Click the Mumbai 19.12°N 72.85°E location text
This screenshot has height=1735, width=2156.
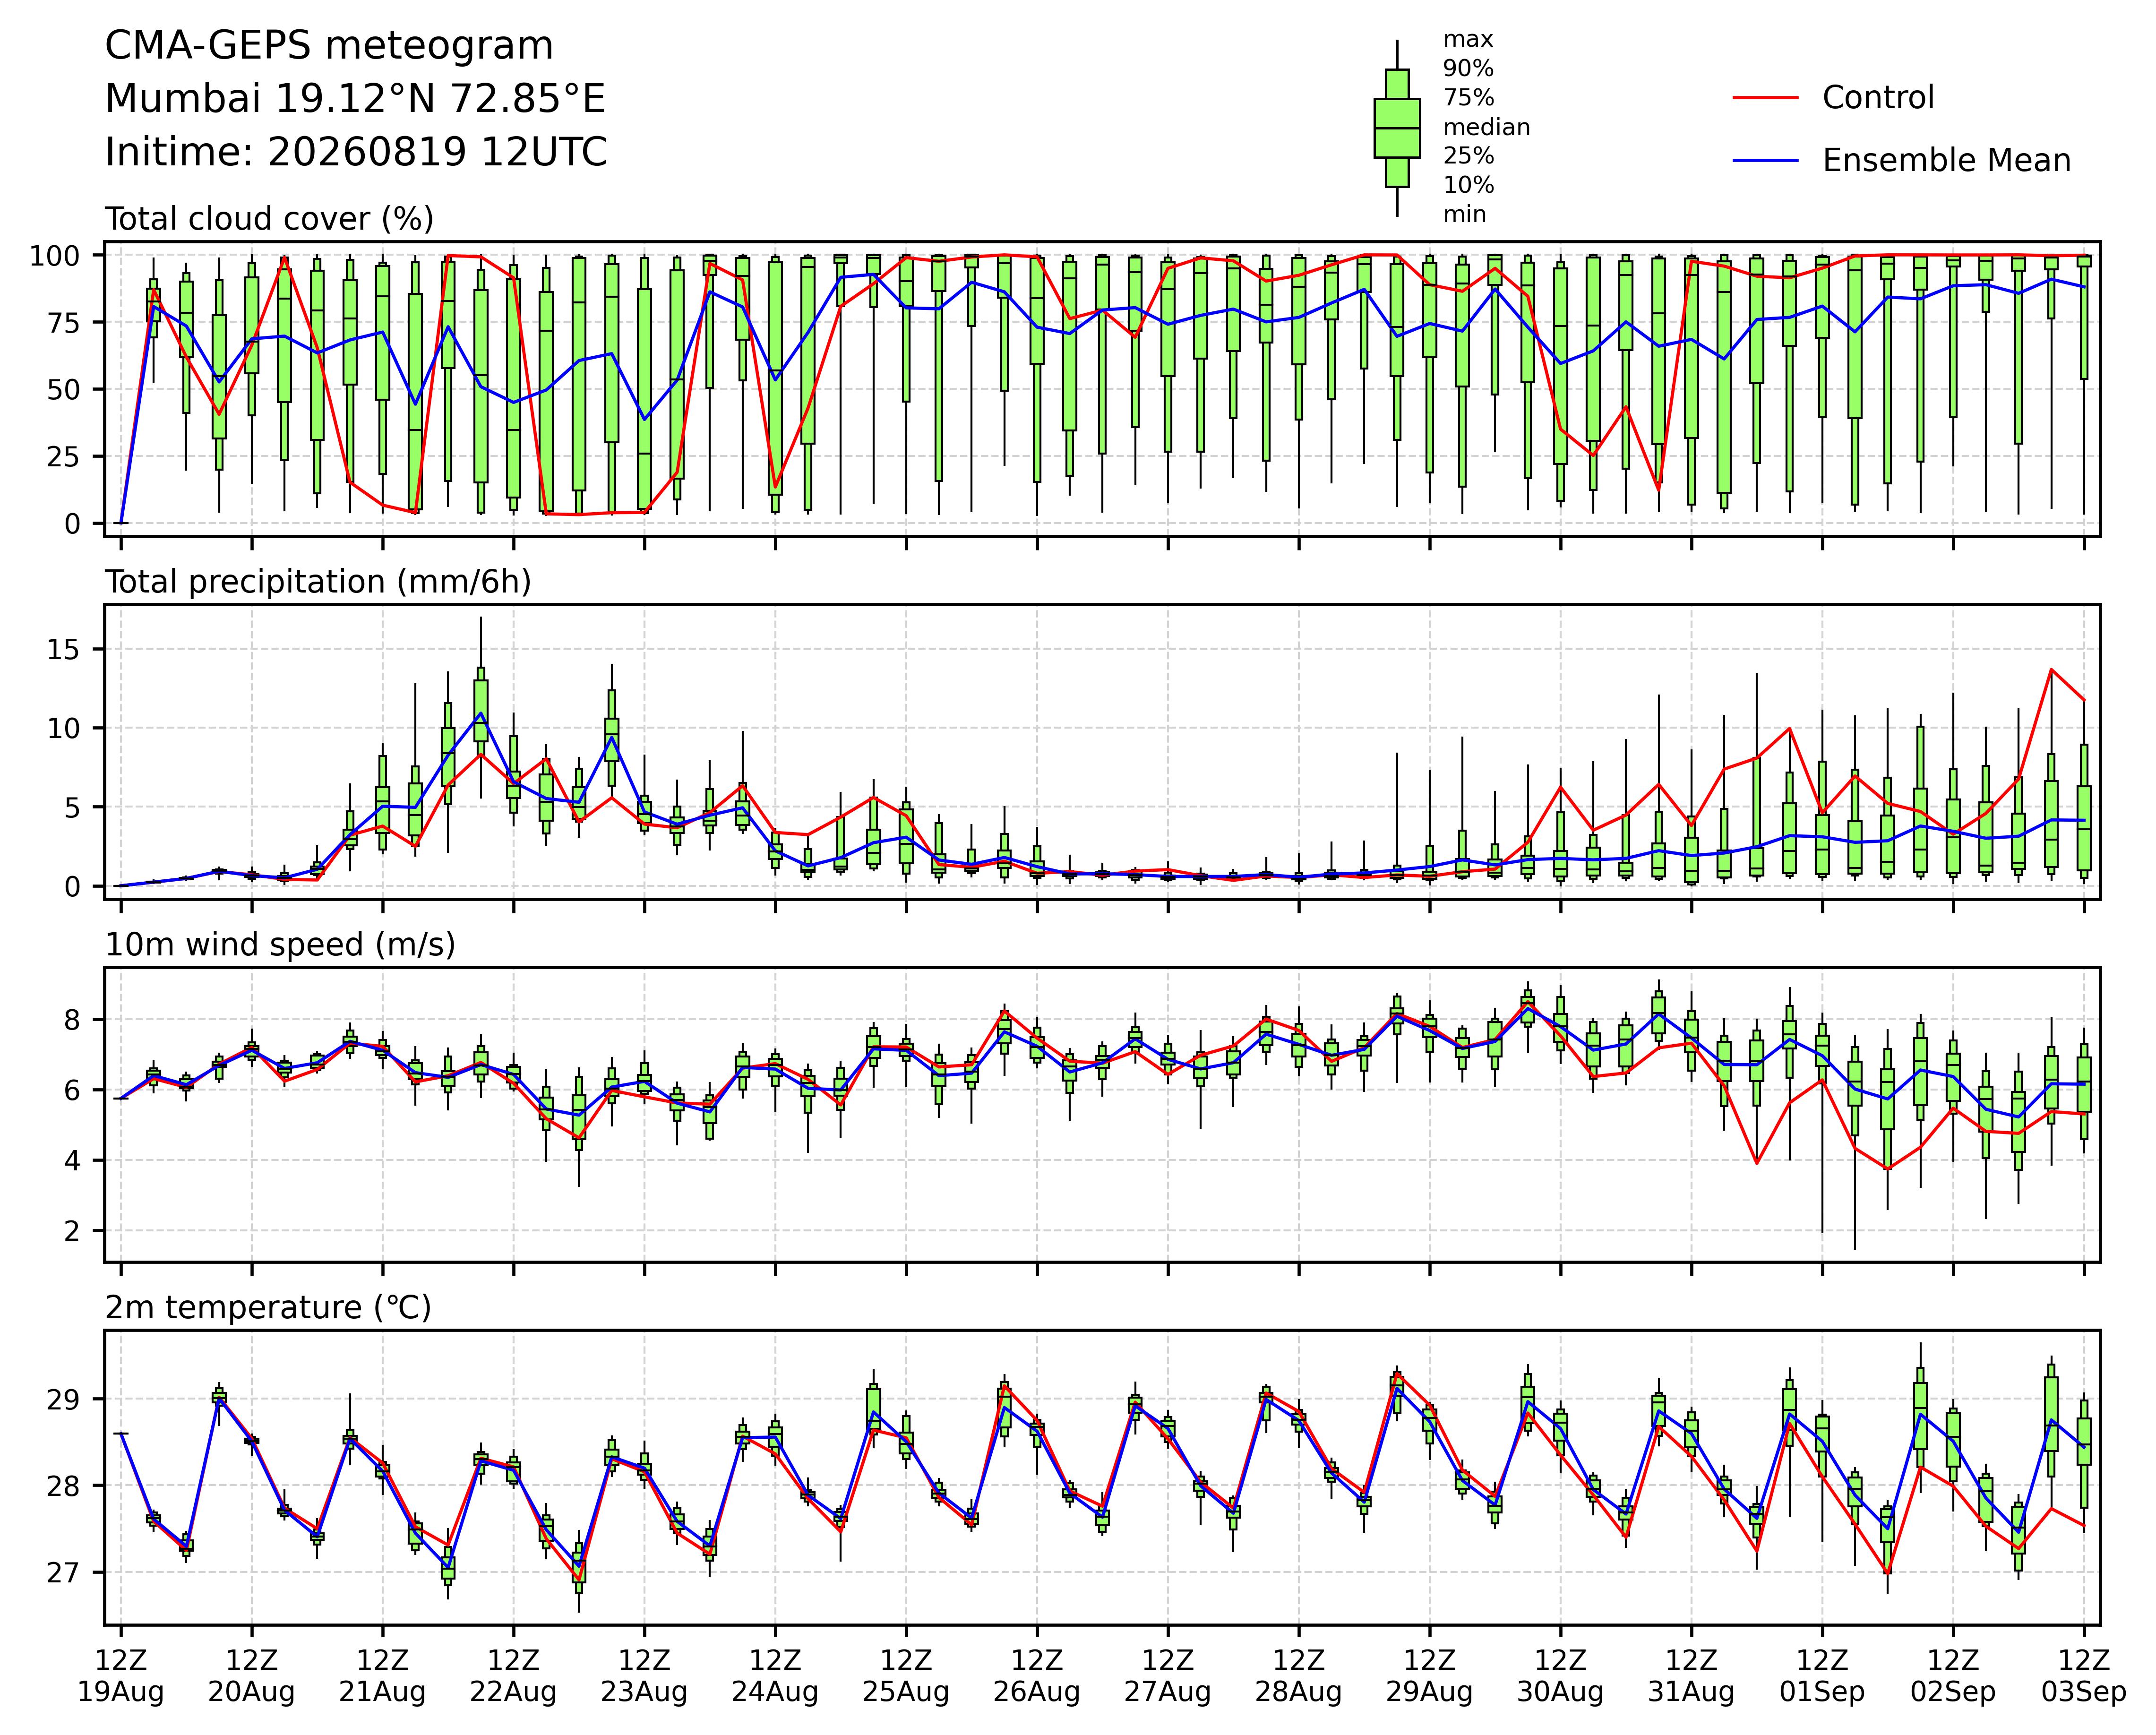tap(355, 99)
